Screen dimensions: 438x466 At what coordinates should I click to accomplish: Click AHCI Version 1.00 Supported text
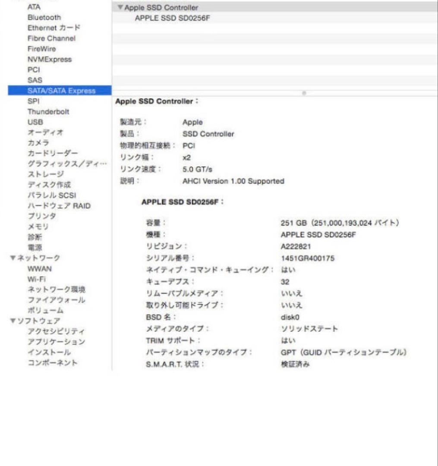pyautogui.click(x=233, y=181)
